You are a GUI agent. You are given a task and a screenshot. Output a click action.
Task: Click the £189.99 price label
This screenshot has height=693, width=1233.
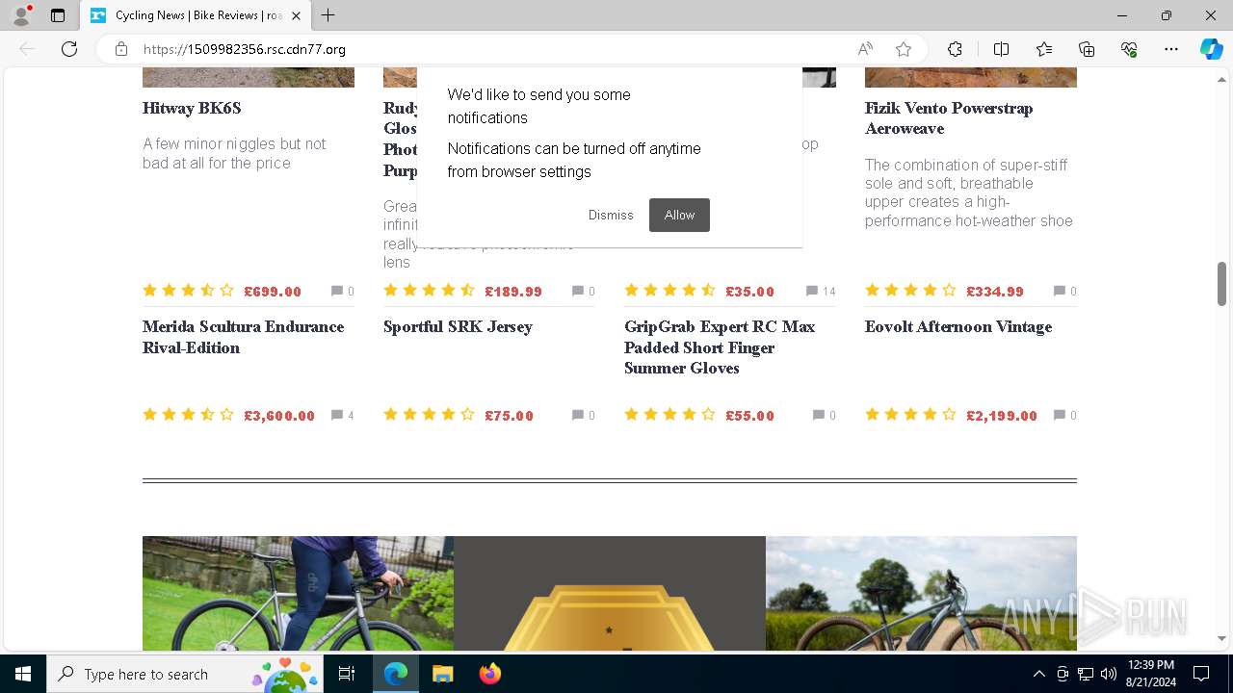point(513,292)
